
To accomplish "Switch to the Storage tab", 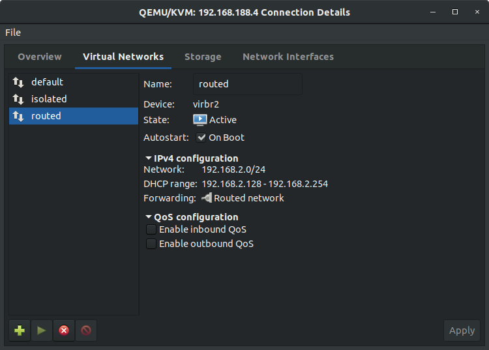I will click(x=203, y=57).
